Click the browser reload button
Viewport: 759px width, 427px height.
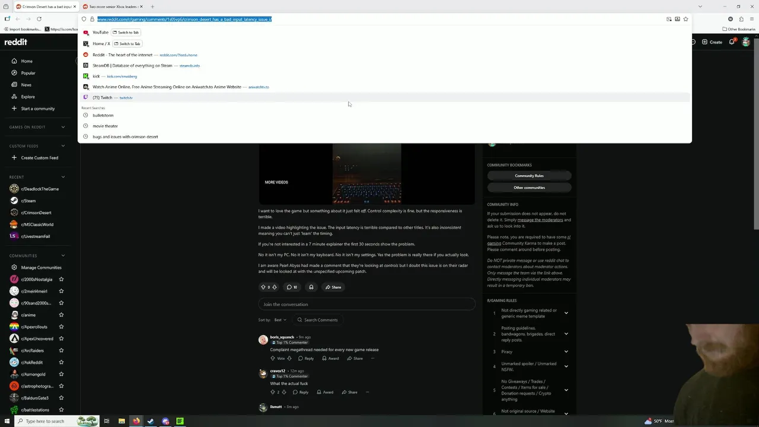pyautogui.click(x=39, y=19)
